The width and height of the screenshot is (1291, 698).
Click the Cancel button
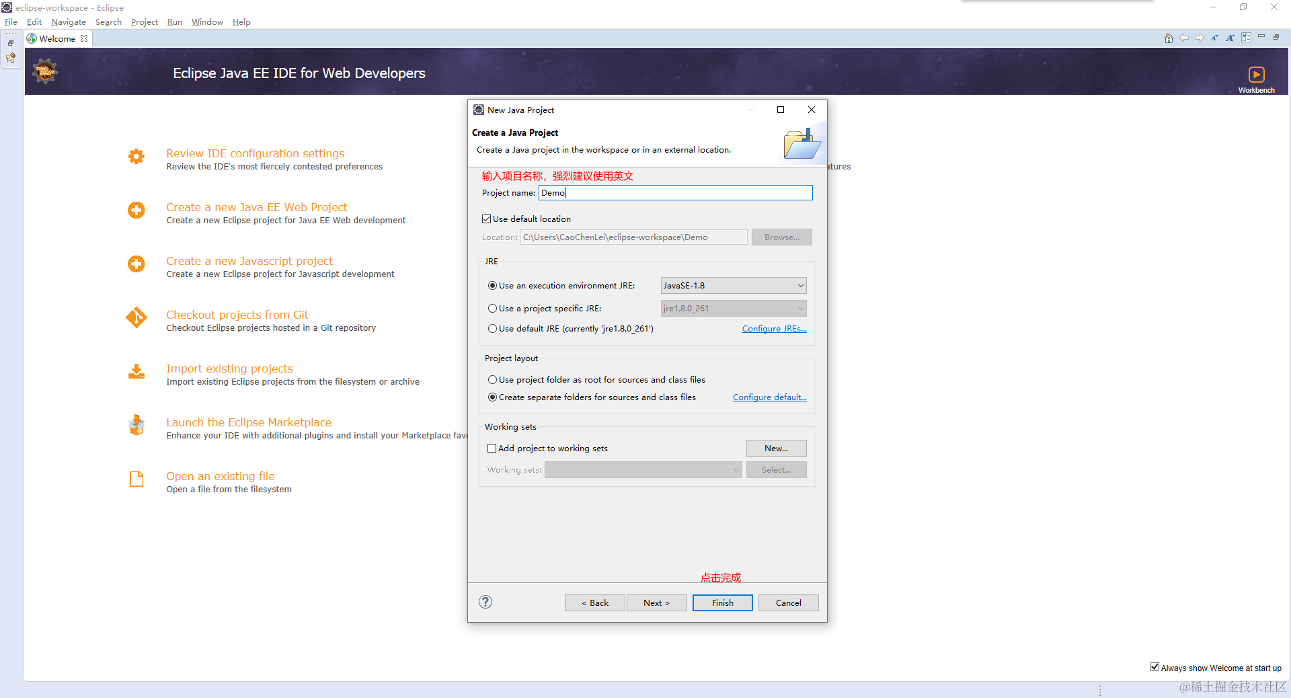pyautogui.click(x=788, y=603)
